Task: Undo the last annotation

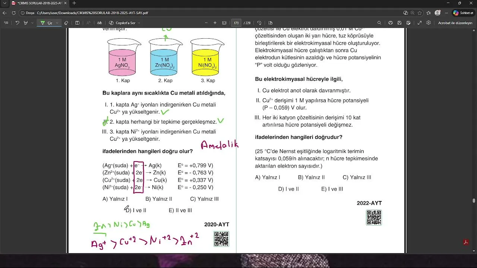Action: pyautogui.click(x=17, y=23)
